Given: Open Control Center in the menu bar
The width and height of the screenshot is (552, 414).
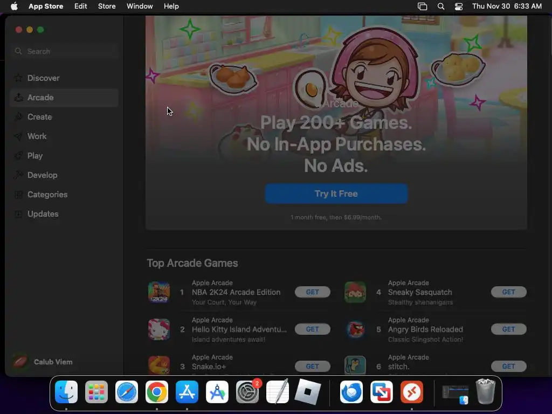Looking at the screenshot, I should pos(458,6).
